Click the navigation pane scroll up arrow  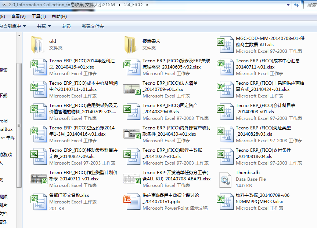pyautogui.click(x=19, y=36)
